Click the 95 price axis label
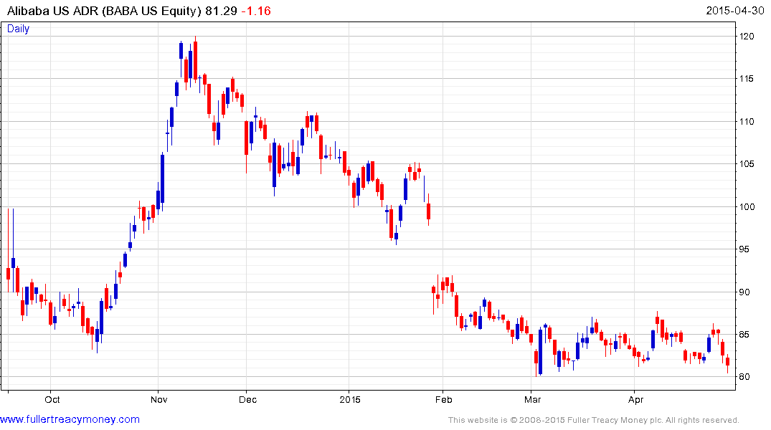Screen dimensions: 771x430 (744, 249)
